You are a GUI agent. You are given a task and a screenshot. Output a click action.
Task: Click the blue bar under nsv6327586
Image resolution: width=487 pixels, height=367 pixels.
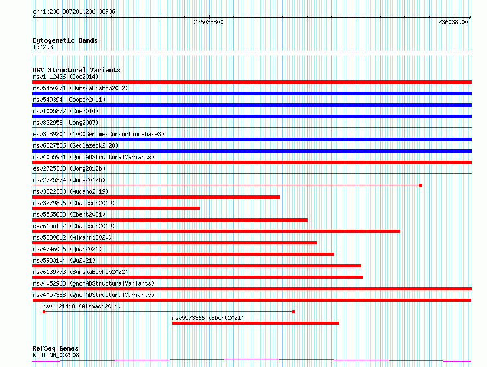252,151
